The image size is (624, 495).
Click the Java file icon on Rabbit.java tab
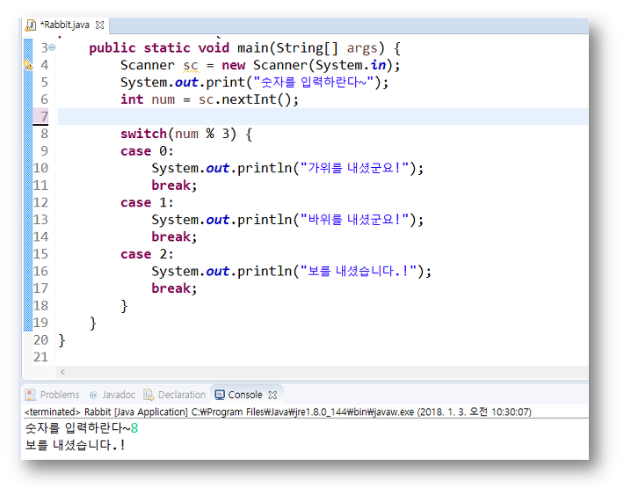click(x=31, y=25)
